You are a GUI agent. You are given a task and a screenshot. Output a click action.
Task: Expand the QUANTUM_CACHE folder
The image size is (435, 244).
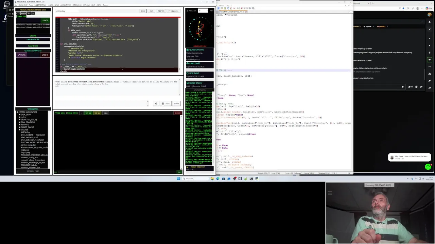20,120
